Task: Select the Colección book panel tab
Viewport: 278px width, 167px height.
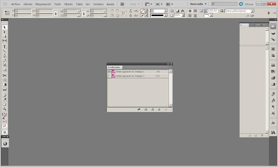Action: point(115,67)
